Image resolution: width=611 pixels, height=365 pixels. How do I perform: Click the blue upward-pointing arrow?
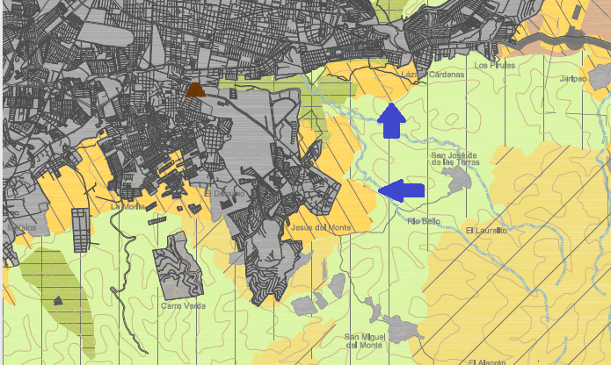(391, 120)
